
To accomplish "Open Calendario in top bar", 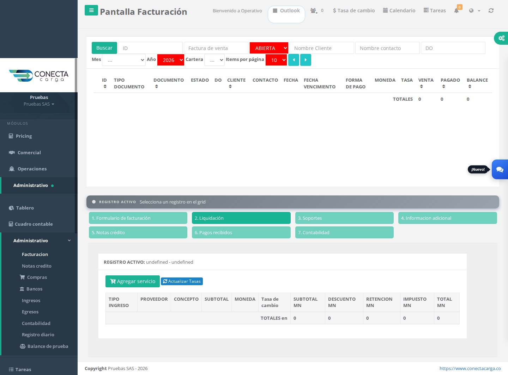I will (399, 11).
